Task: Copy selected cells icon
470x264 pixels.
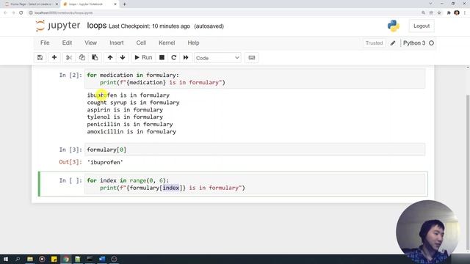Action: pyautogui.click(x=82, y=57)
